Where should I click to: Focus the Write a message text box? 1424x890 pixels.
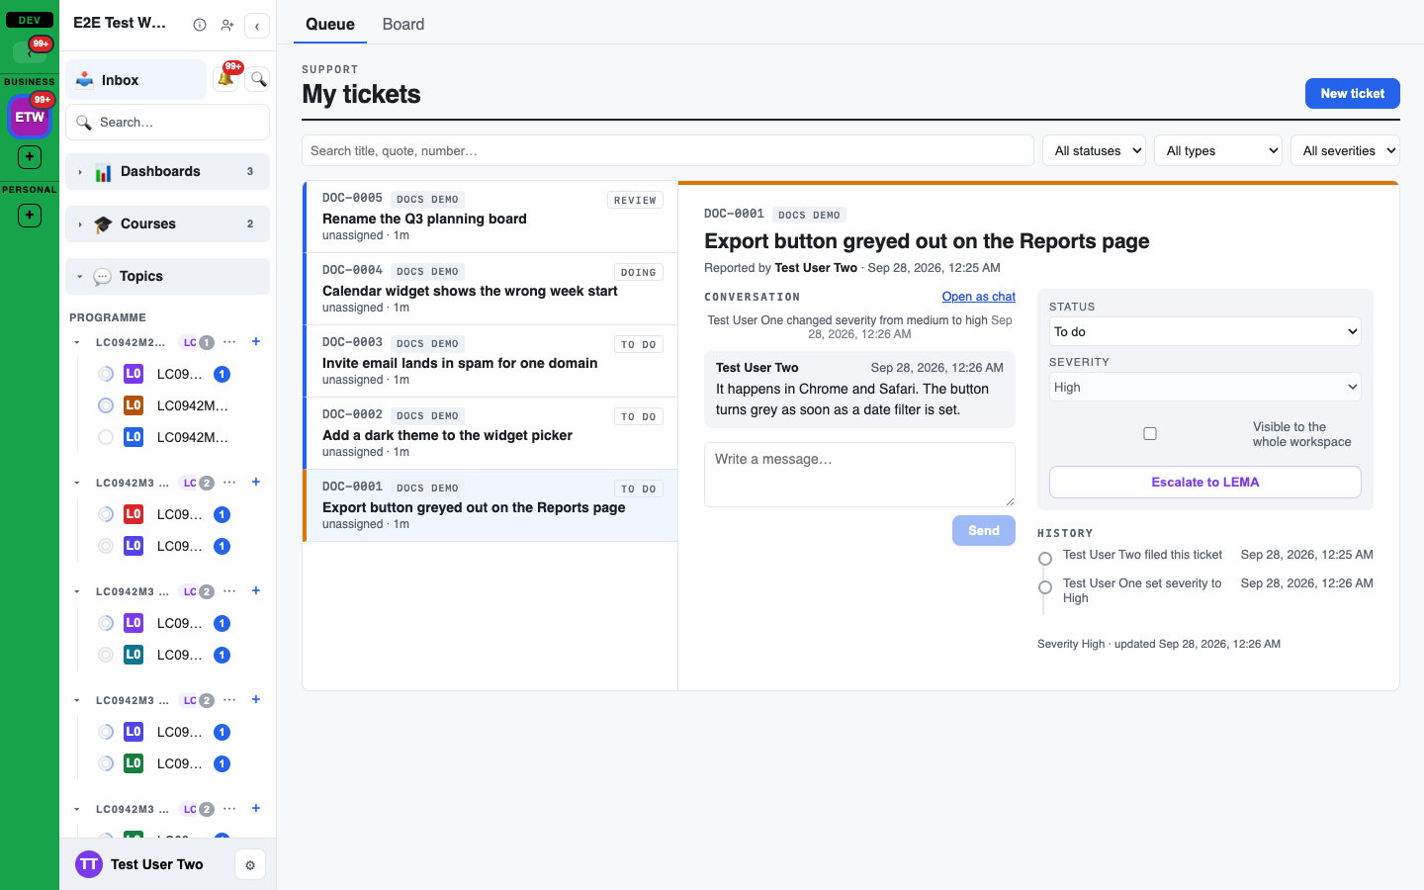point(859,475)
